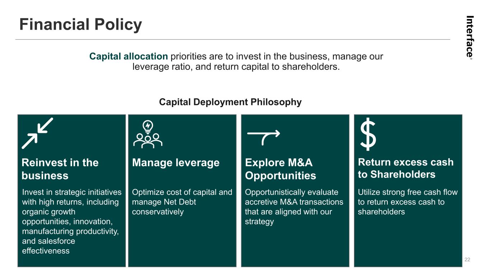Select the "Explore M&A Opportunities" heading
The height and width of the screenshot is (275, 490).
280,169
